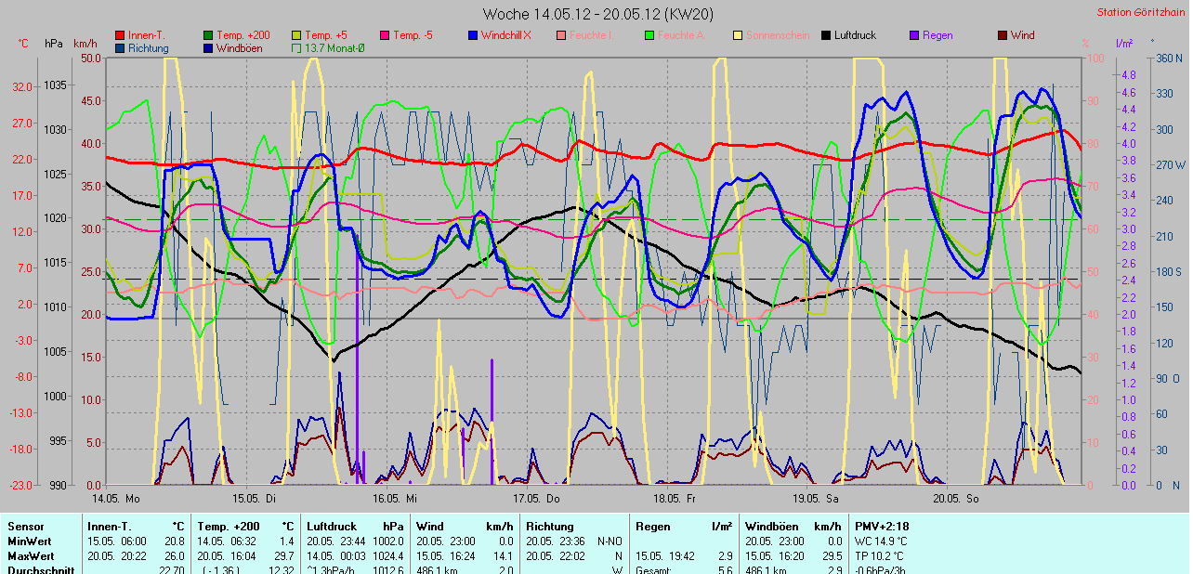This screenshot has width=1193, height=574.
Task: Click the Wind maximum value '14.1'
Action: click(x=504, y=556)
